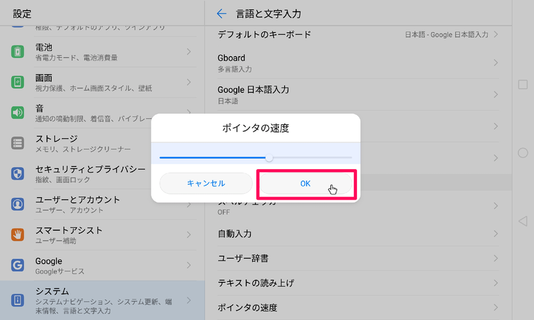This screenshot has width=534, height=320.
Task: Open the ユーザー辞書 entry
Action: click(358, 259)
